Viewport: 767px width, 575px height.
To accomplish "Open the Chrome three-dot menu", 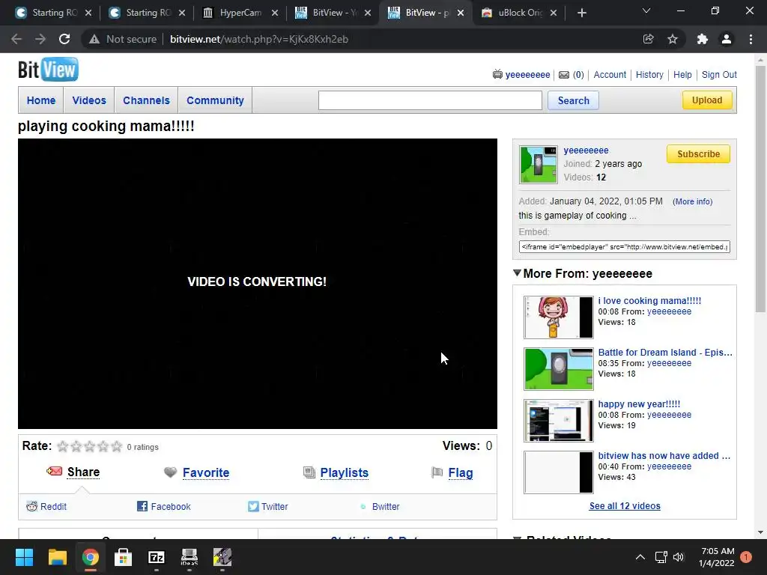I will [751, 39].
